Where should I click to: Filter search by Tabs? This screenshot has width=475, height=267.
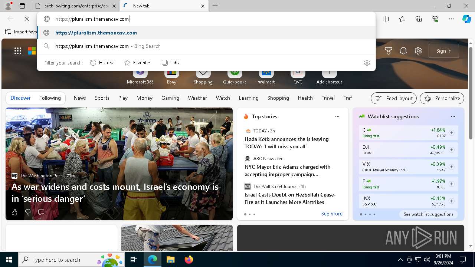point(171,63)
